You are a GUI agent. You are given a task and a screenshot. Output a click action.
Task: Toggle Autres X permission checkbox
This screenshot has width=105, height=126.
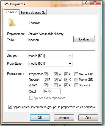pos(66,85)
